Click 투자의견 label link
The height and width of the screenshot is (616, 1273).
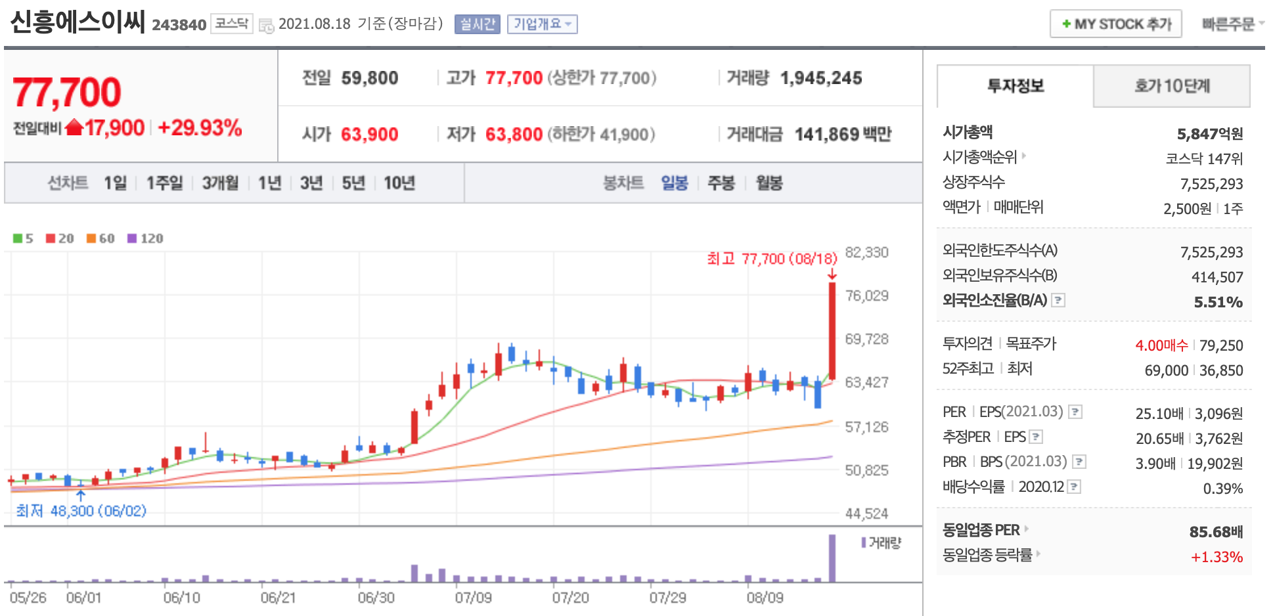tap(968, 343)
